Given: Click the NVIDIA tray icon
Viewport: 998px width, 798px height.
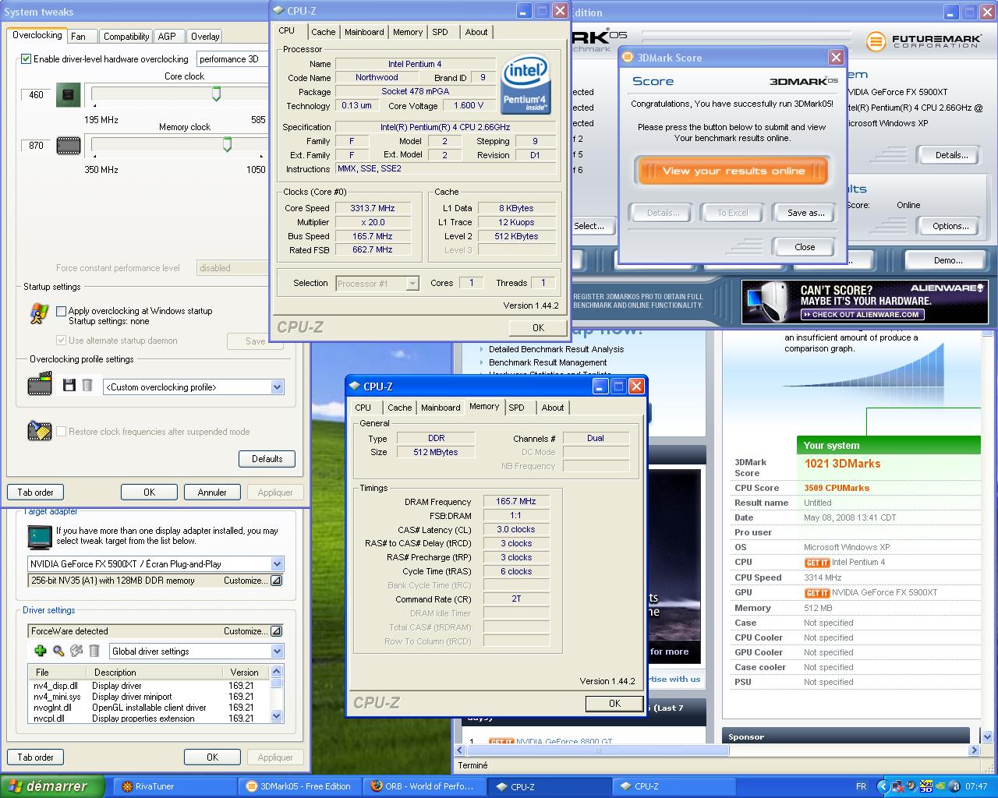Looking at the screenshot, I should pos(941,786).
